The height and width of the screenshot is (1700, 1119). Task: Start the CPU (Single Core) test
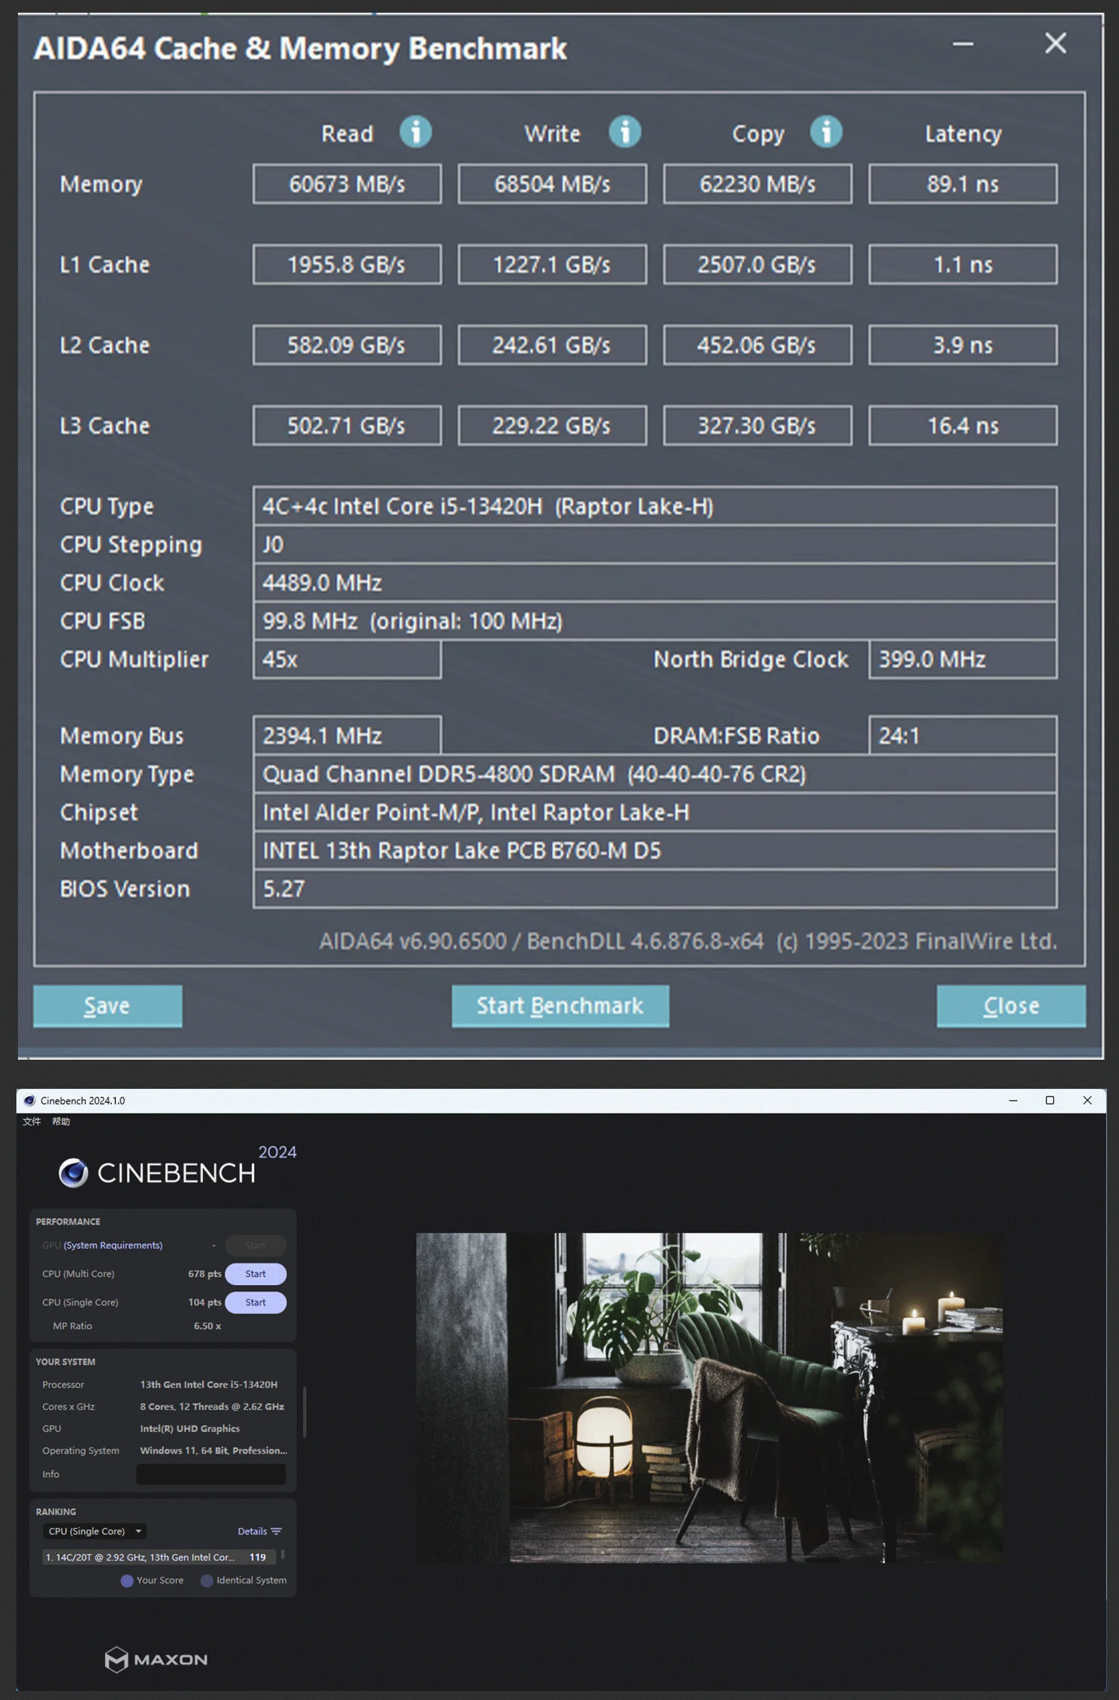tap(255, 1301)
